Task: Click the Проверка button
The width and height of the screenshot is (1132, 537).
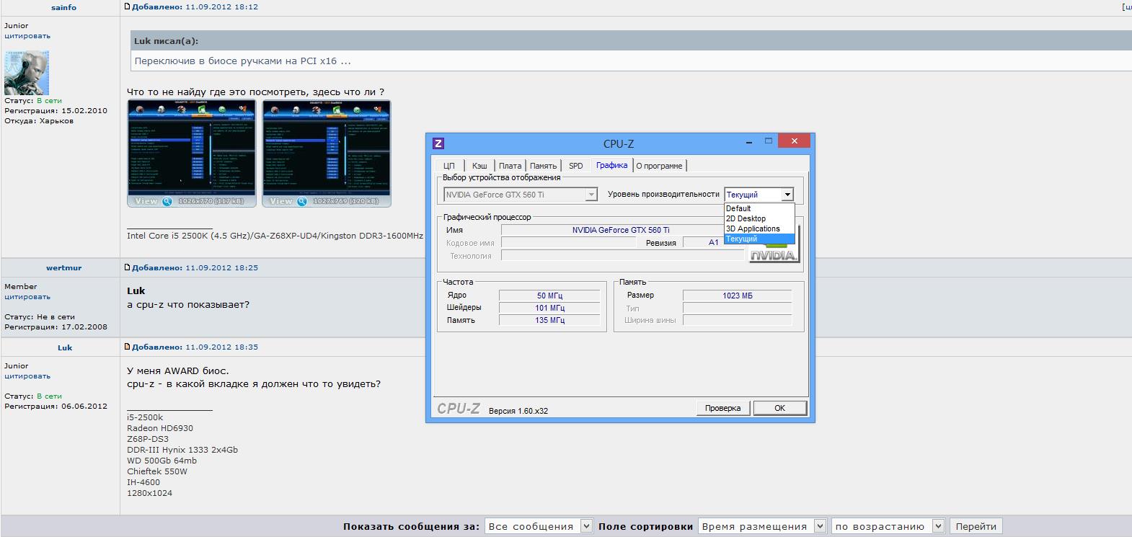Action: pos(722,408)
